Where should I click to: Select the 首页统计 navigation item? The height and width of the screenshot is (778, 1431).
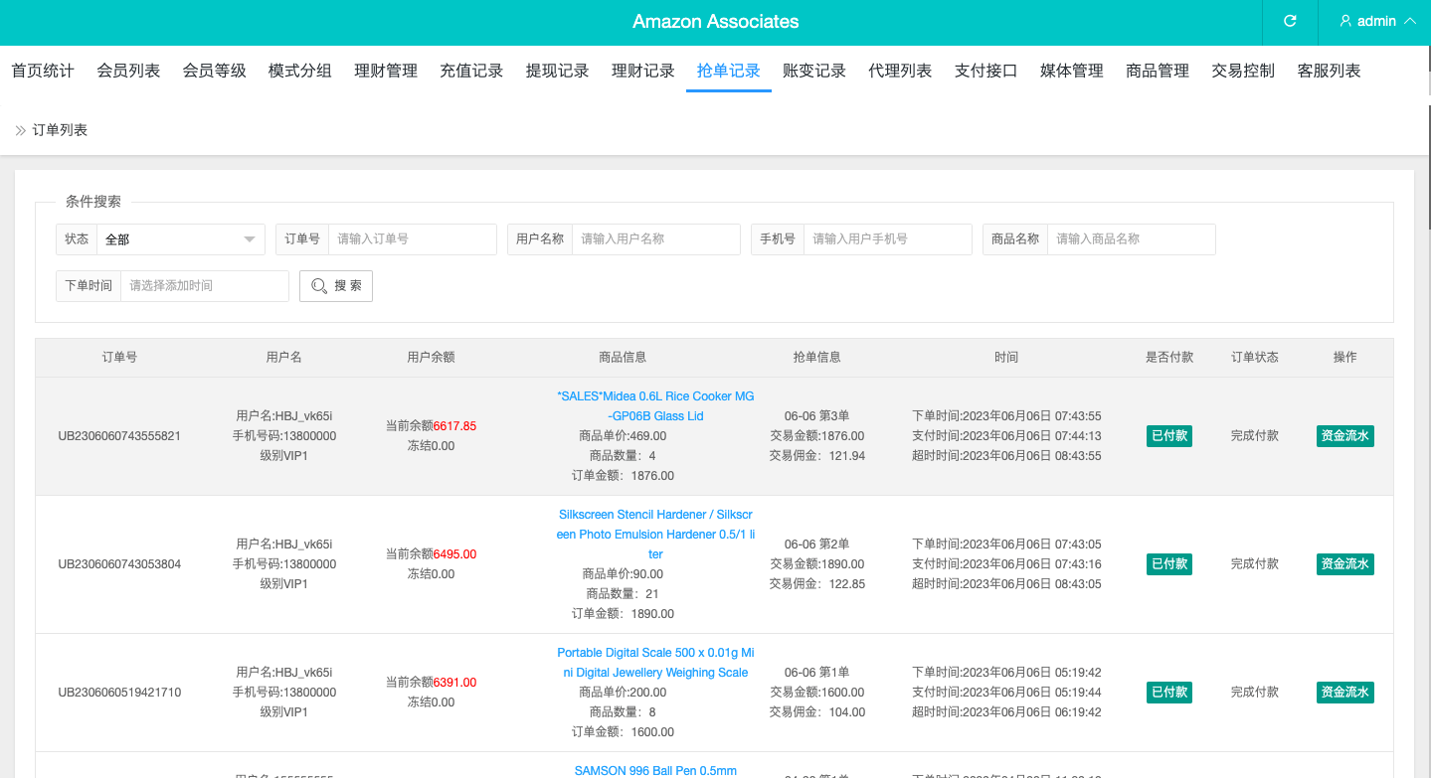click(42, 70)
